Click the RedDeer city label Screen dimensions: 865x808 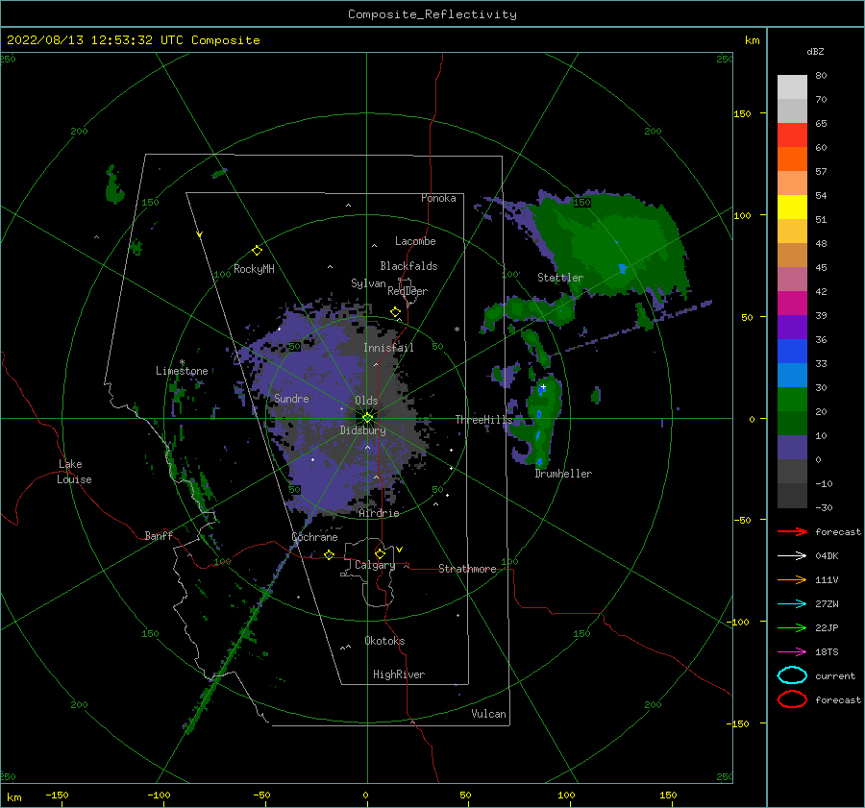tap(408, 291)
